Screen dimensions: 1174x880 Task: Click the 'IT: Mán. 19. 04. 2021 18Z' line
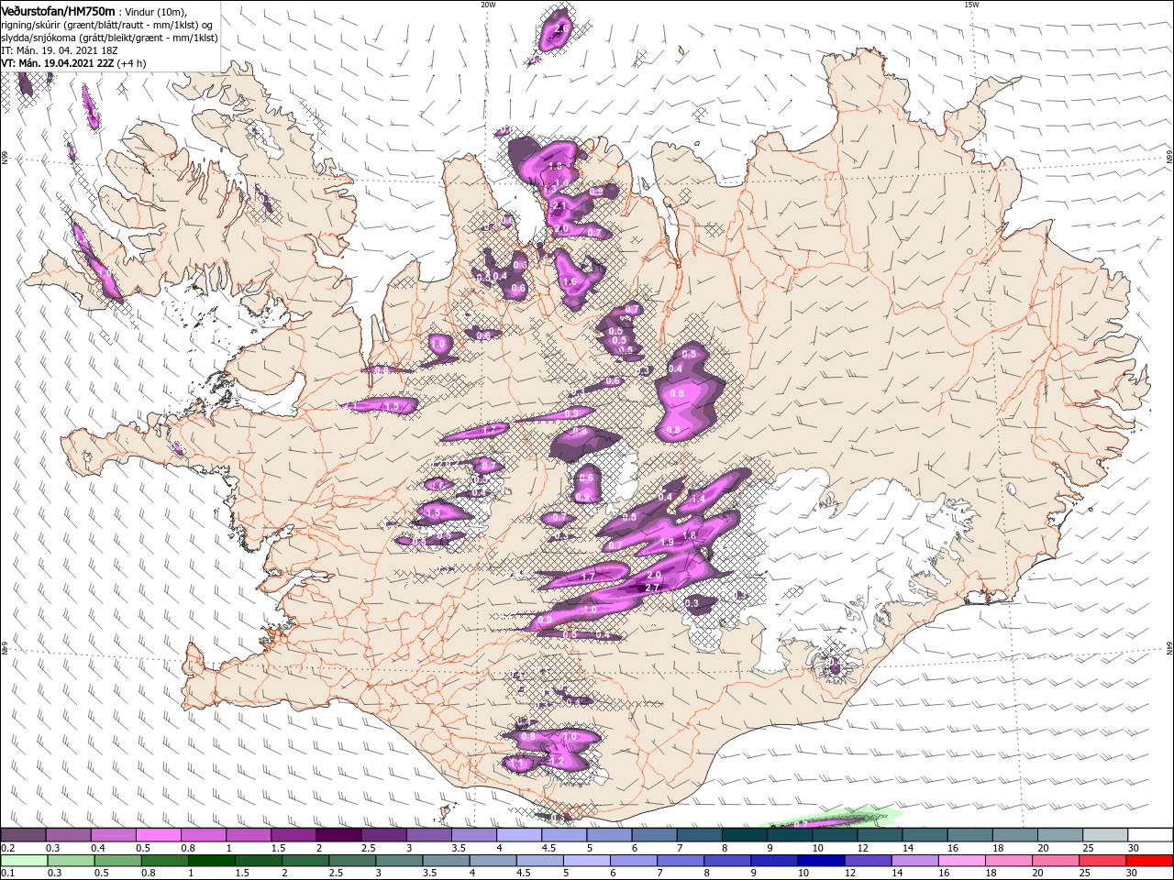click(61, 50)
